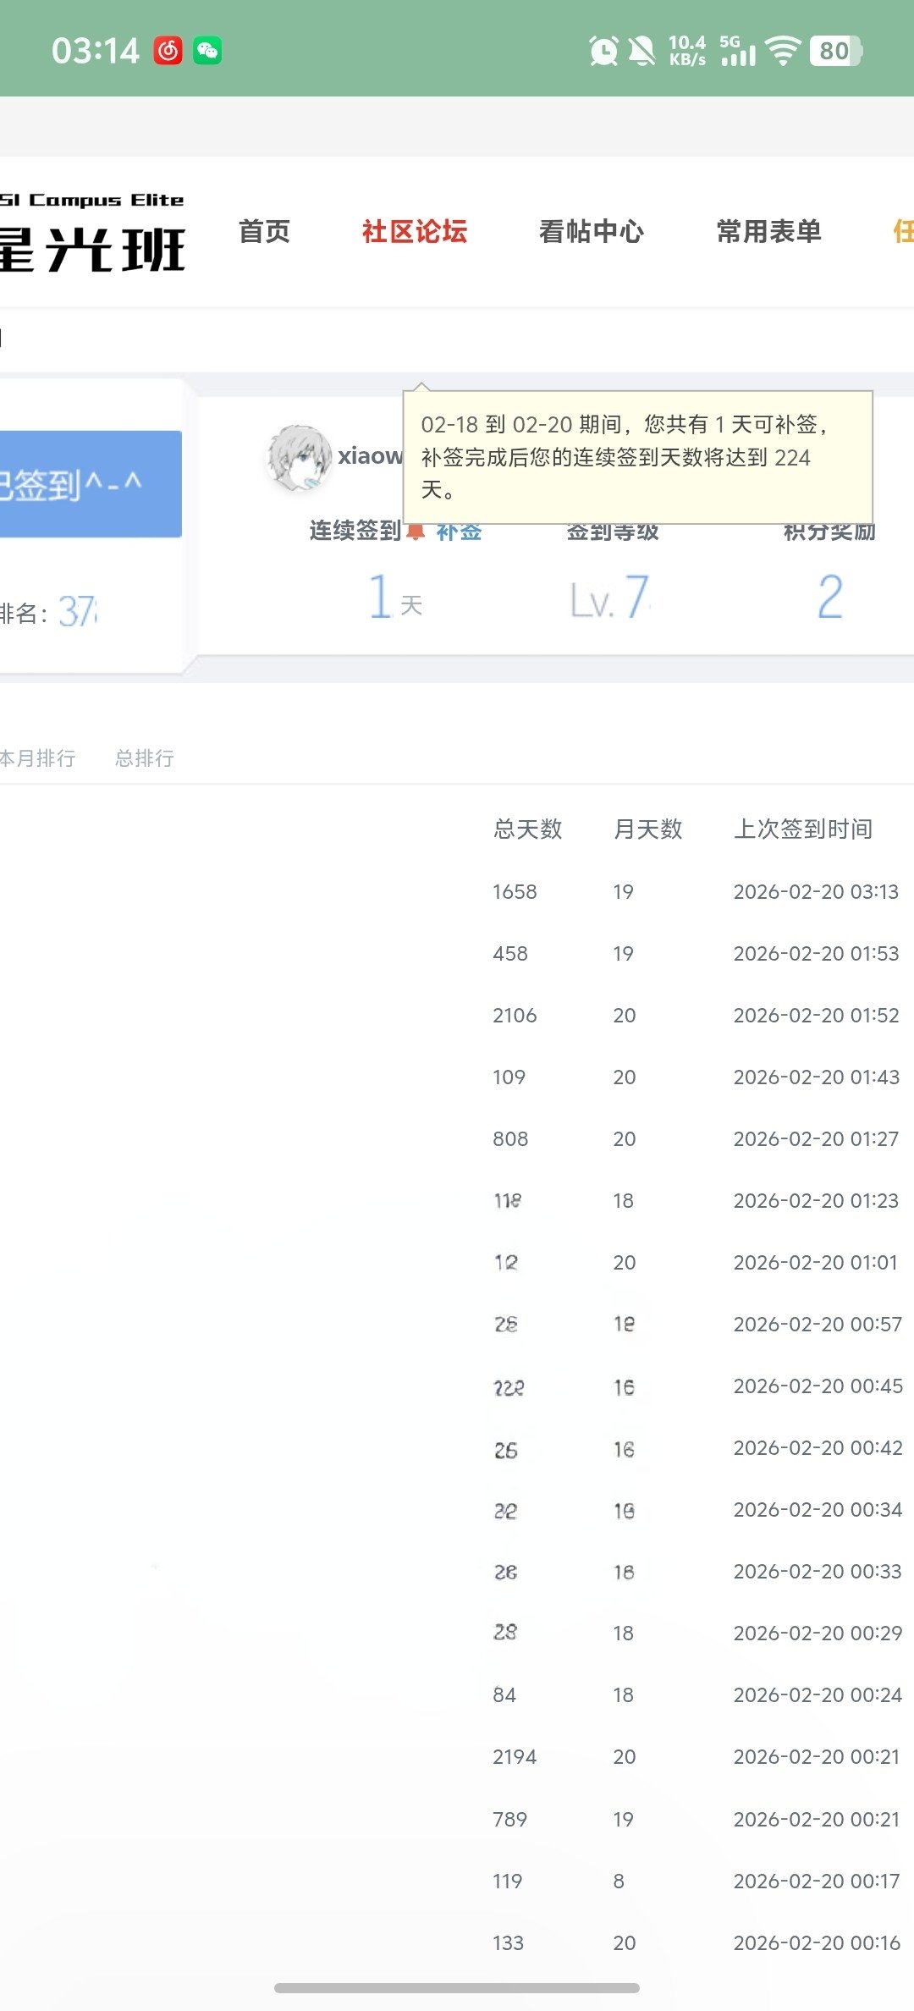Image resolution: width=914 pixels, height=2011 pixels.
Task: Tap the muted bell status icon
Action: coord(641,51)
